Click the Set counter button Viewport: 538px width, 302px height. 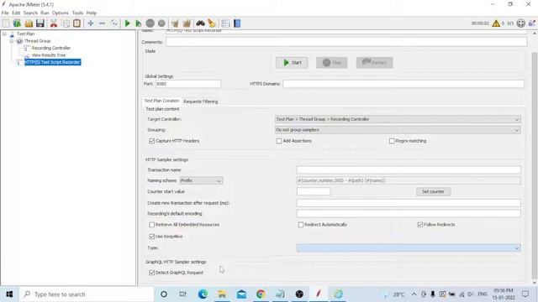pyautogui.click(x=433, y=191)
